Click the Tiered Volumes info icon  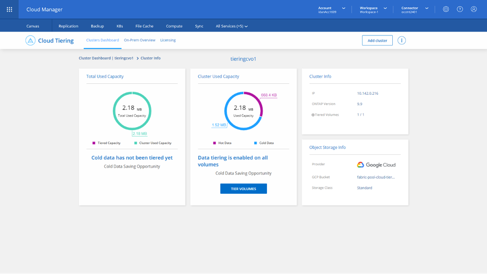pyautogui.click(x=313, y=115)
